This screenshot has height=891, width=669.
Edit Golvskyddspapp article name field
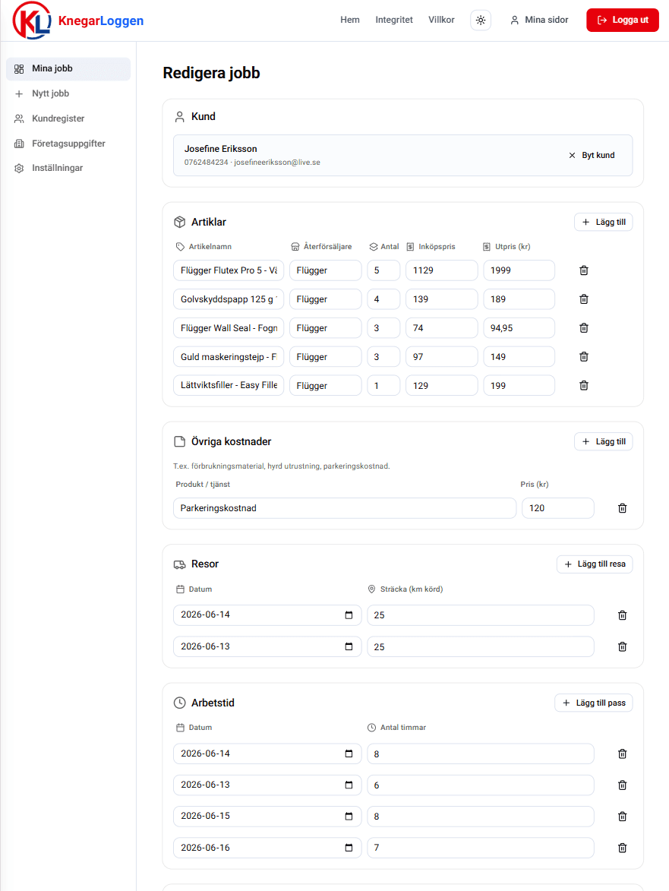coord(229,299)
